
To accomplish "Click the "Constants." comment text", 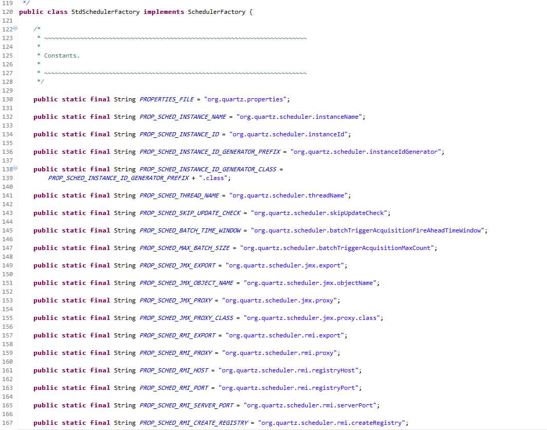I will (x=62, y=56).
